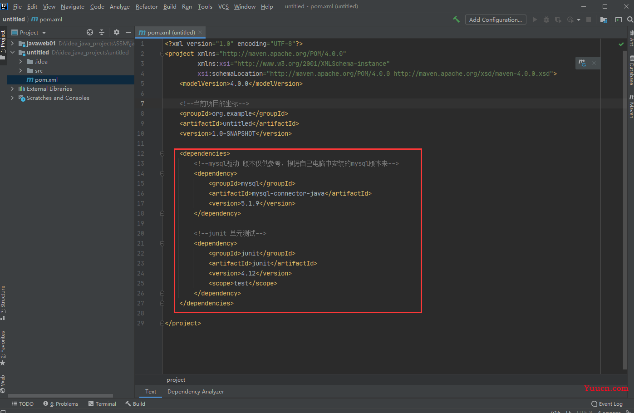Click Add Configuration... button
This screenshot has height=413, width=634.
tap(496, 20)
